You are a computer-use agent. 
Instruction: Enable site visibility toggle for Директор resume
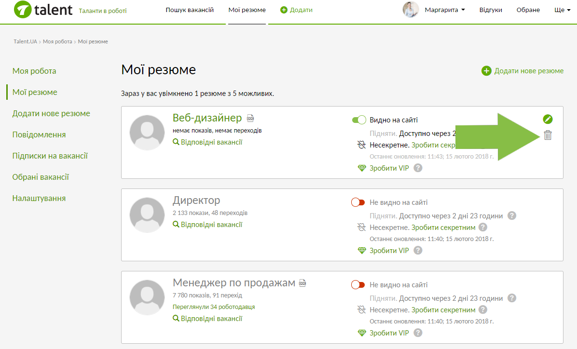click(358, 202)
